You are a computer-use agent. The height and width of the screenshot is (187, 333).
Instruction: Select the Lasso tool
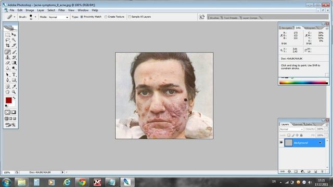tap(7, 40)
